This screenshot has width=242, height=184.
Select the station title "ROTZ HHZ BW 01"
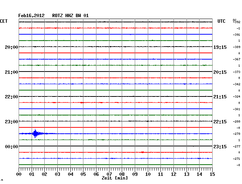click(x=70, y=16)
